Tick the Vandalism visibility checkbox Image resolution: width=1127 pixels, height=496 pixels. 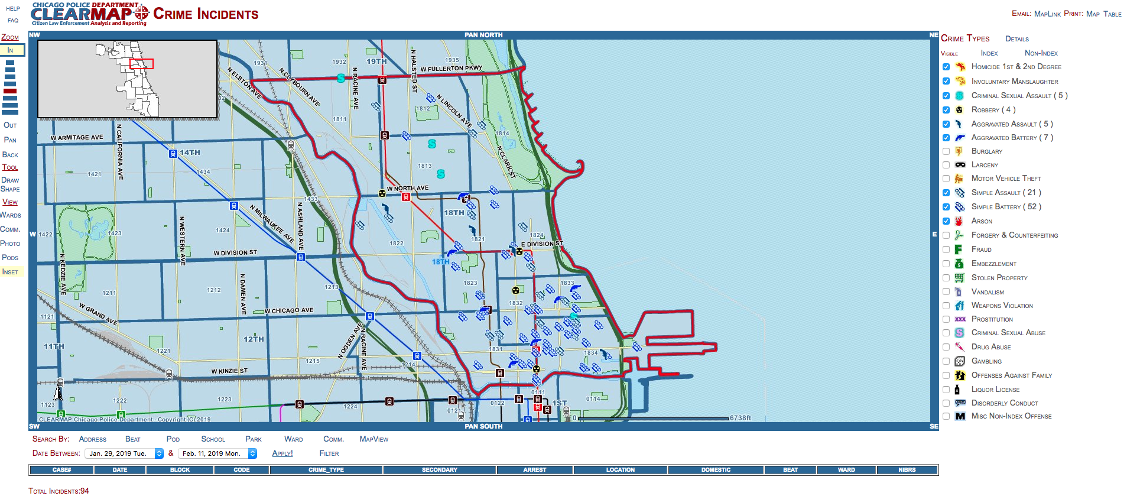tap(946, 292)
